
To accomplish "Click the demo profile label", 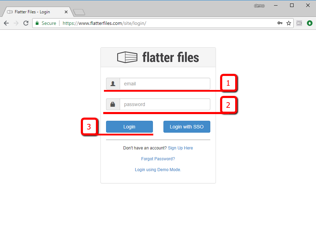I will point(259,6).
